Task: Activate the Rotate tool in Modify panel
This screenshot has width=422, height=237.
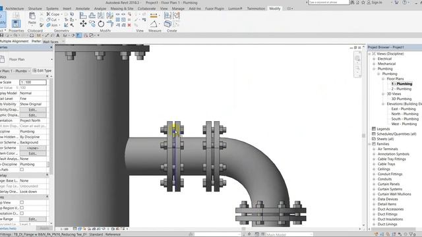Action: coord(101,24)
